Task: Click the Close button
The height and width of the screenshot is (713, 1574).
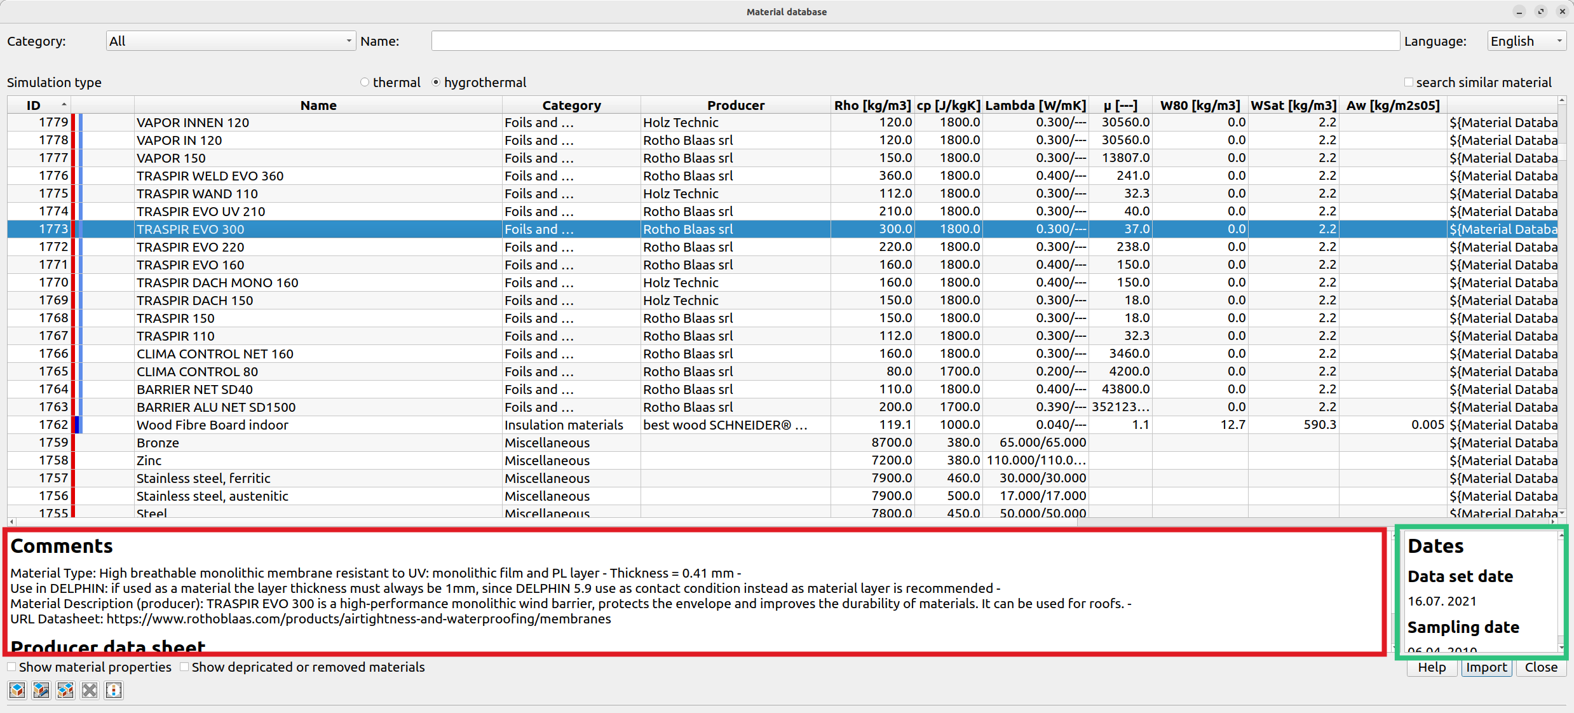Action: [1541, 667]
